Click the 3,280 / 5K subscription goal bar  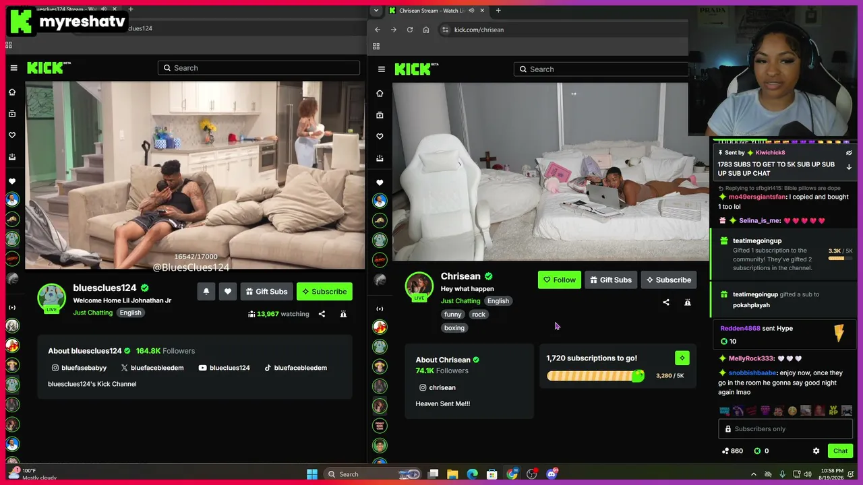[x=595, y=376]
